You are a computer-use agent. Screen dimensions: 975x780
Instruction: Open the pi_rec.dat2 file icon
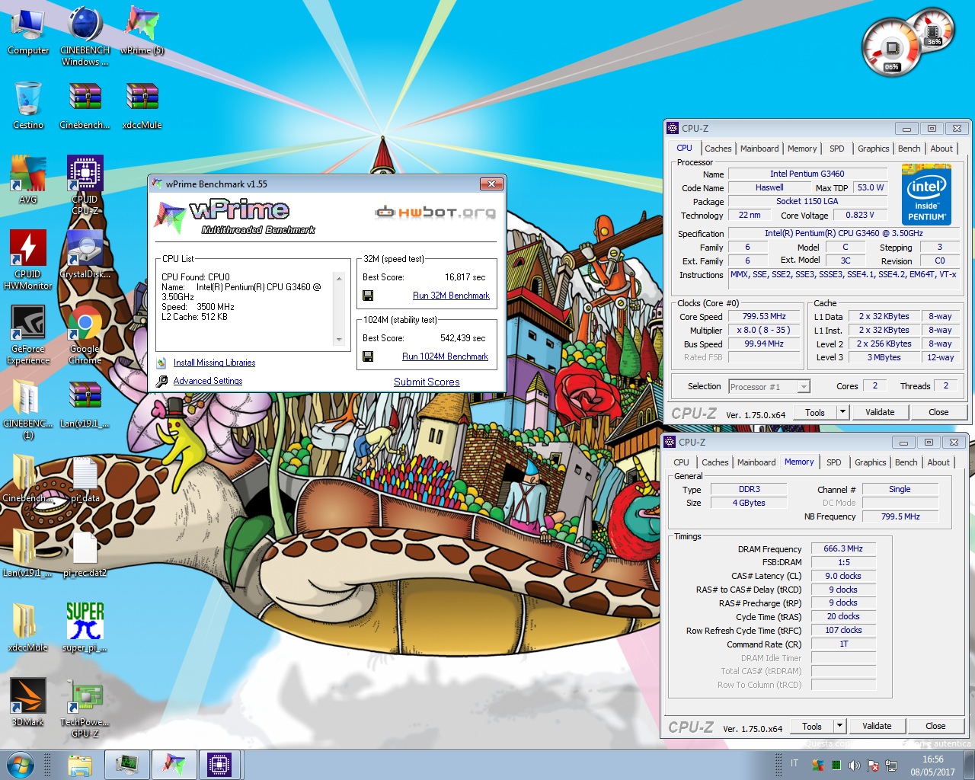pyautogui.click(x=85, y=553)
